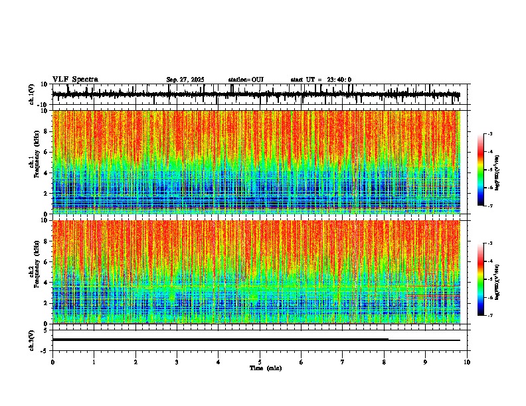Screen dimensions: 526x406
Task: Click the '6' kHz tick on ch.1 frequency axis
Action: [46, 152]
